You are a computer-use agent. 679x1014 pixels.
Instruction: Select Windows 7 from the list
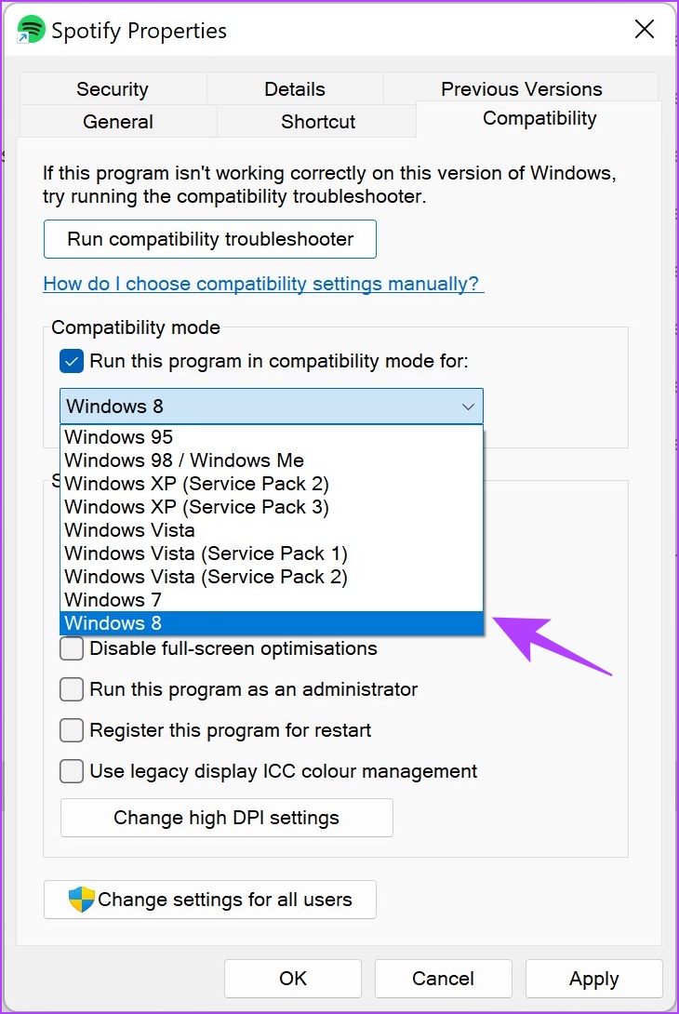(272, 599)
